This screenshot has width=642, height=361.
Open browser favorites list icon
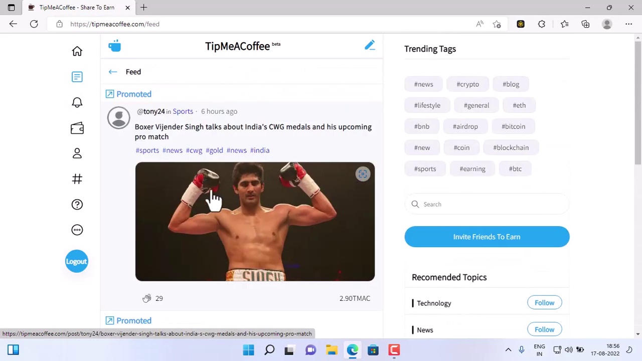coord(564,24)
